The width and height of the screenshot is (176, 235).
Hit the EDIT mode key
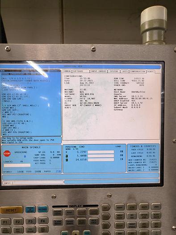(106, 207)
